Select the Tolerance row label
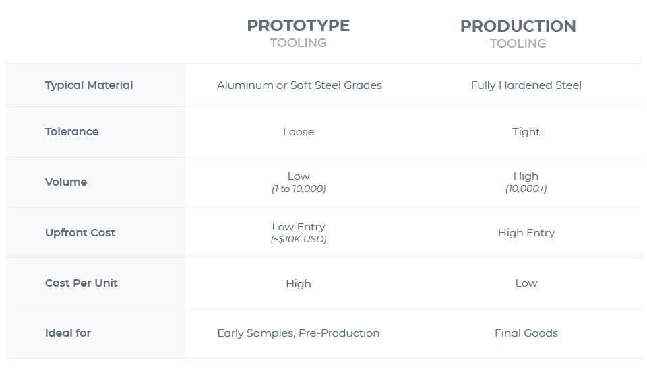Viewport: 647px width, 377px height. pos(71,132)
